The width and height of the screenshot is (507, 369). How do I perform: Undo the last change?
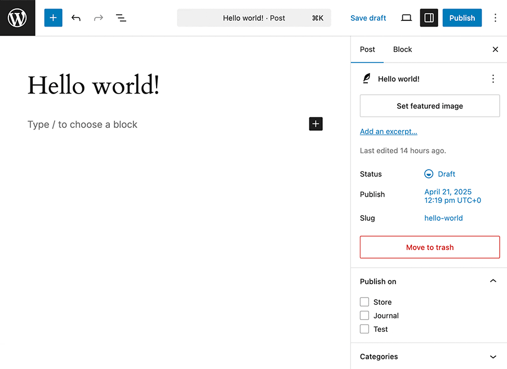(x=76, y=18)
